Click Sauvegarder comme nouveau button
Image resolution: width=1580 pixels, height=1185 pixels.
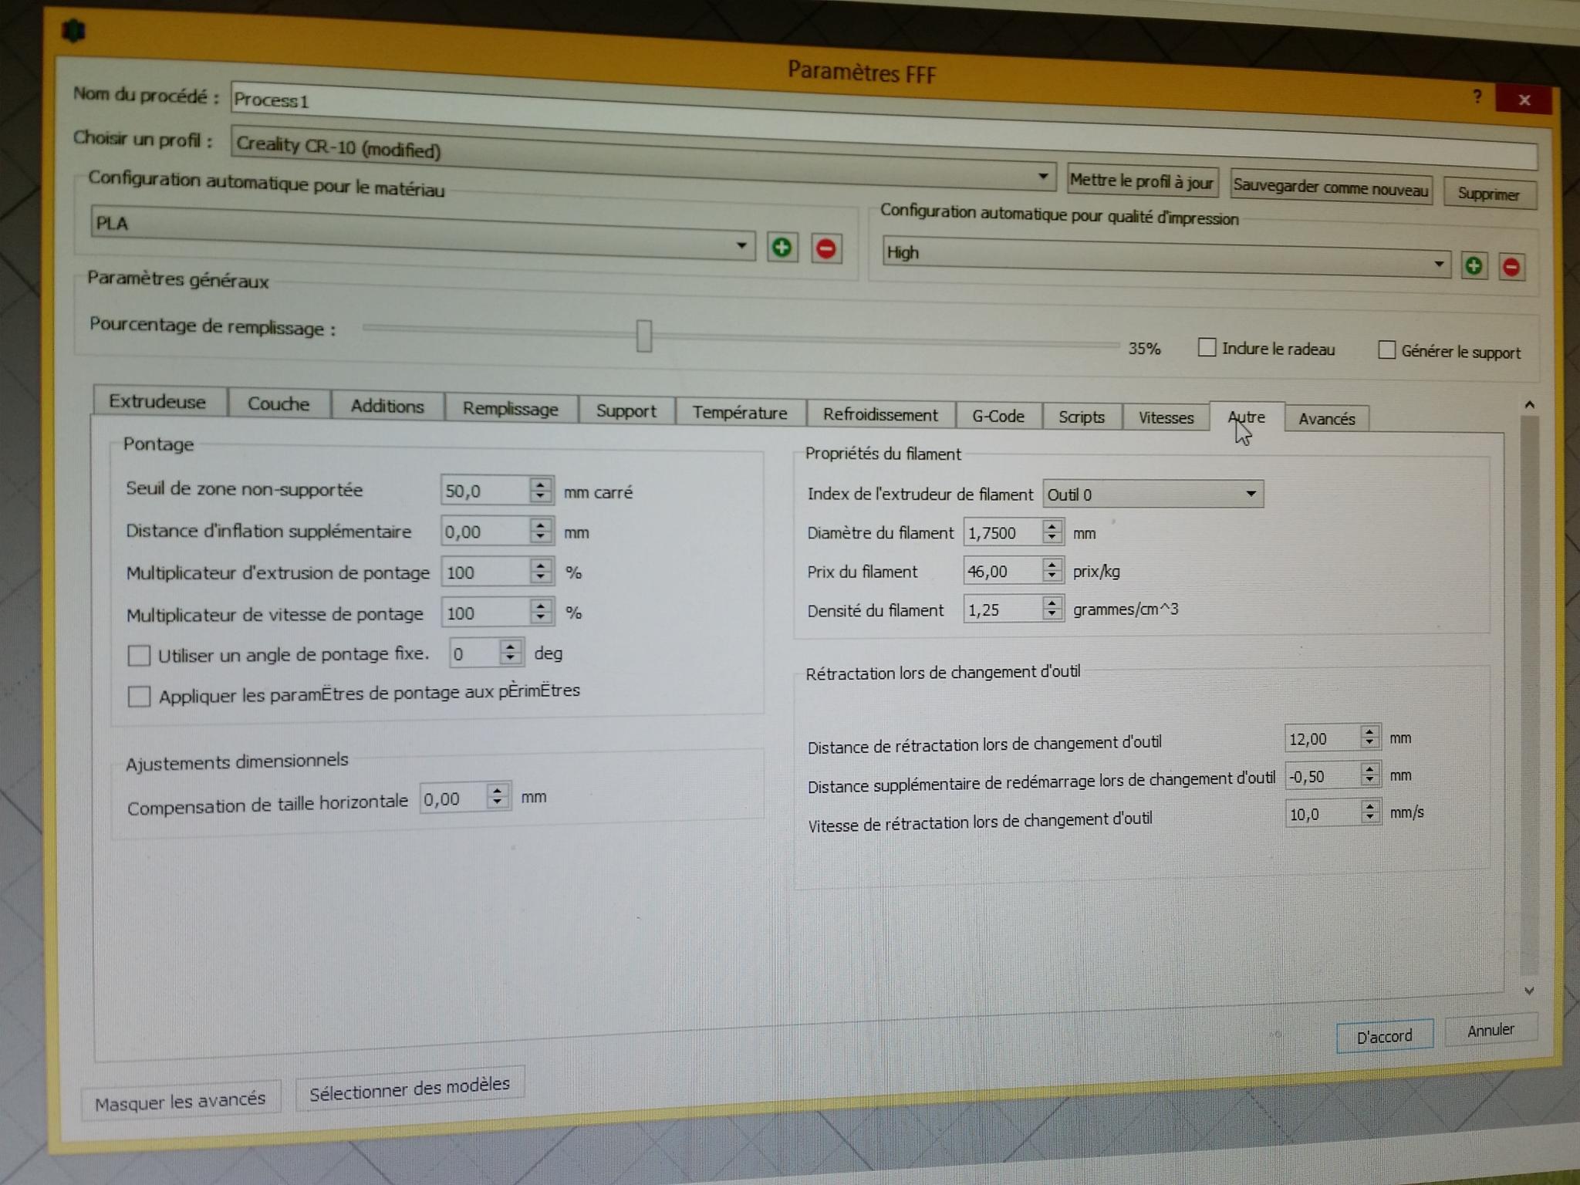click(x=1330, y=187)
